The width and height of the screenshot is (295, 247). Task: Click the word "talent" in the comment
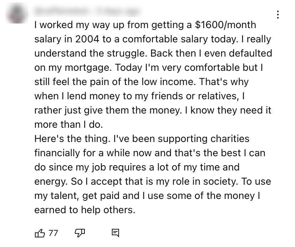pos(63,196)
